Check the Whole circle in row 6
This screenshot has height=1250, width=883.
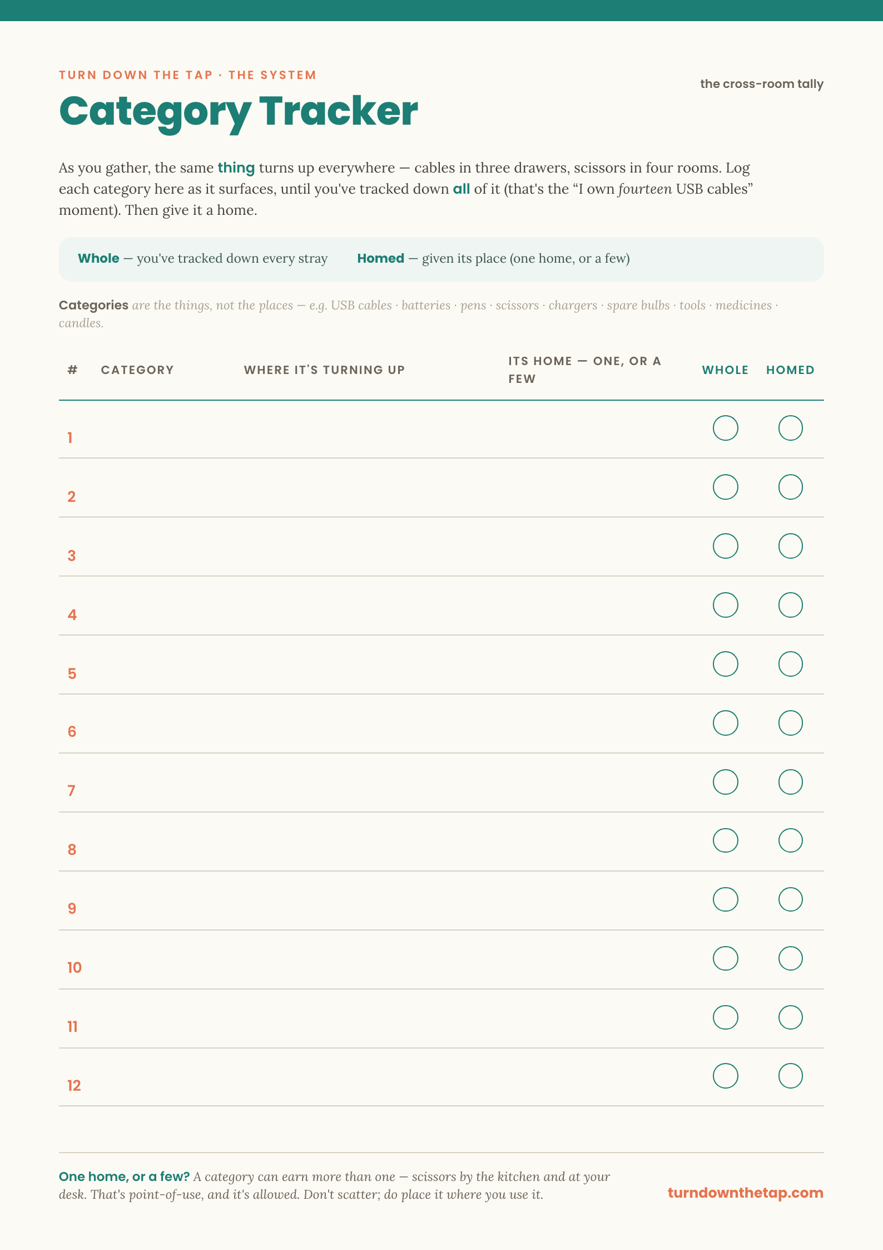point(725,723)
